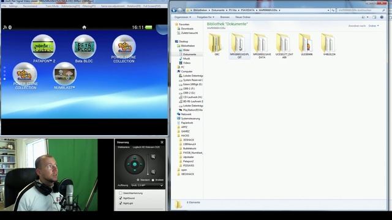Open the Freigeben für dropdown menu
392x220 pixels.
pyautogui.click(x=206, y=17)
